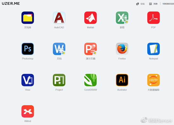The height and width of the screenshot is (125, 174).
Task: Launch the Photoshop app icon
Action: (x=28, y=49)
